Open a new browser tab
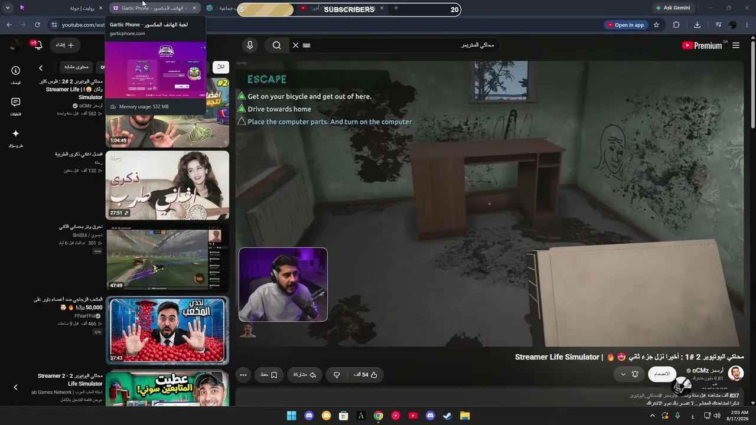This screenshot has height=425, width=756. click(396, 8)
